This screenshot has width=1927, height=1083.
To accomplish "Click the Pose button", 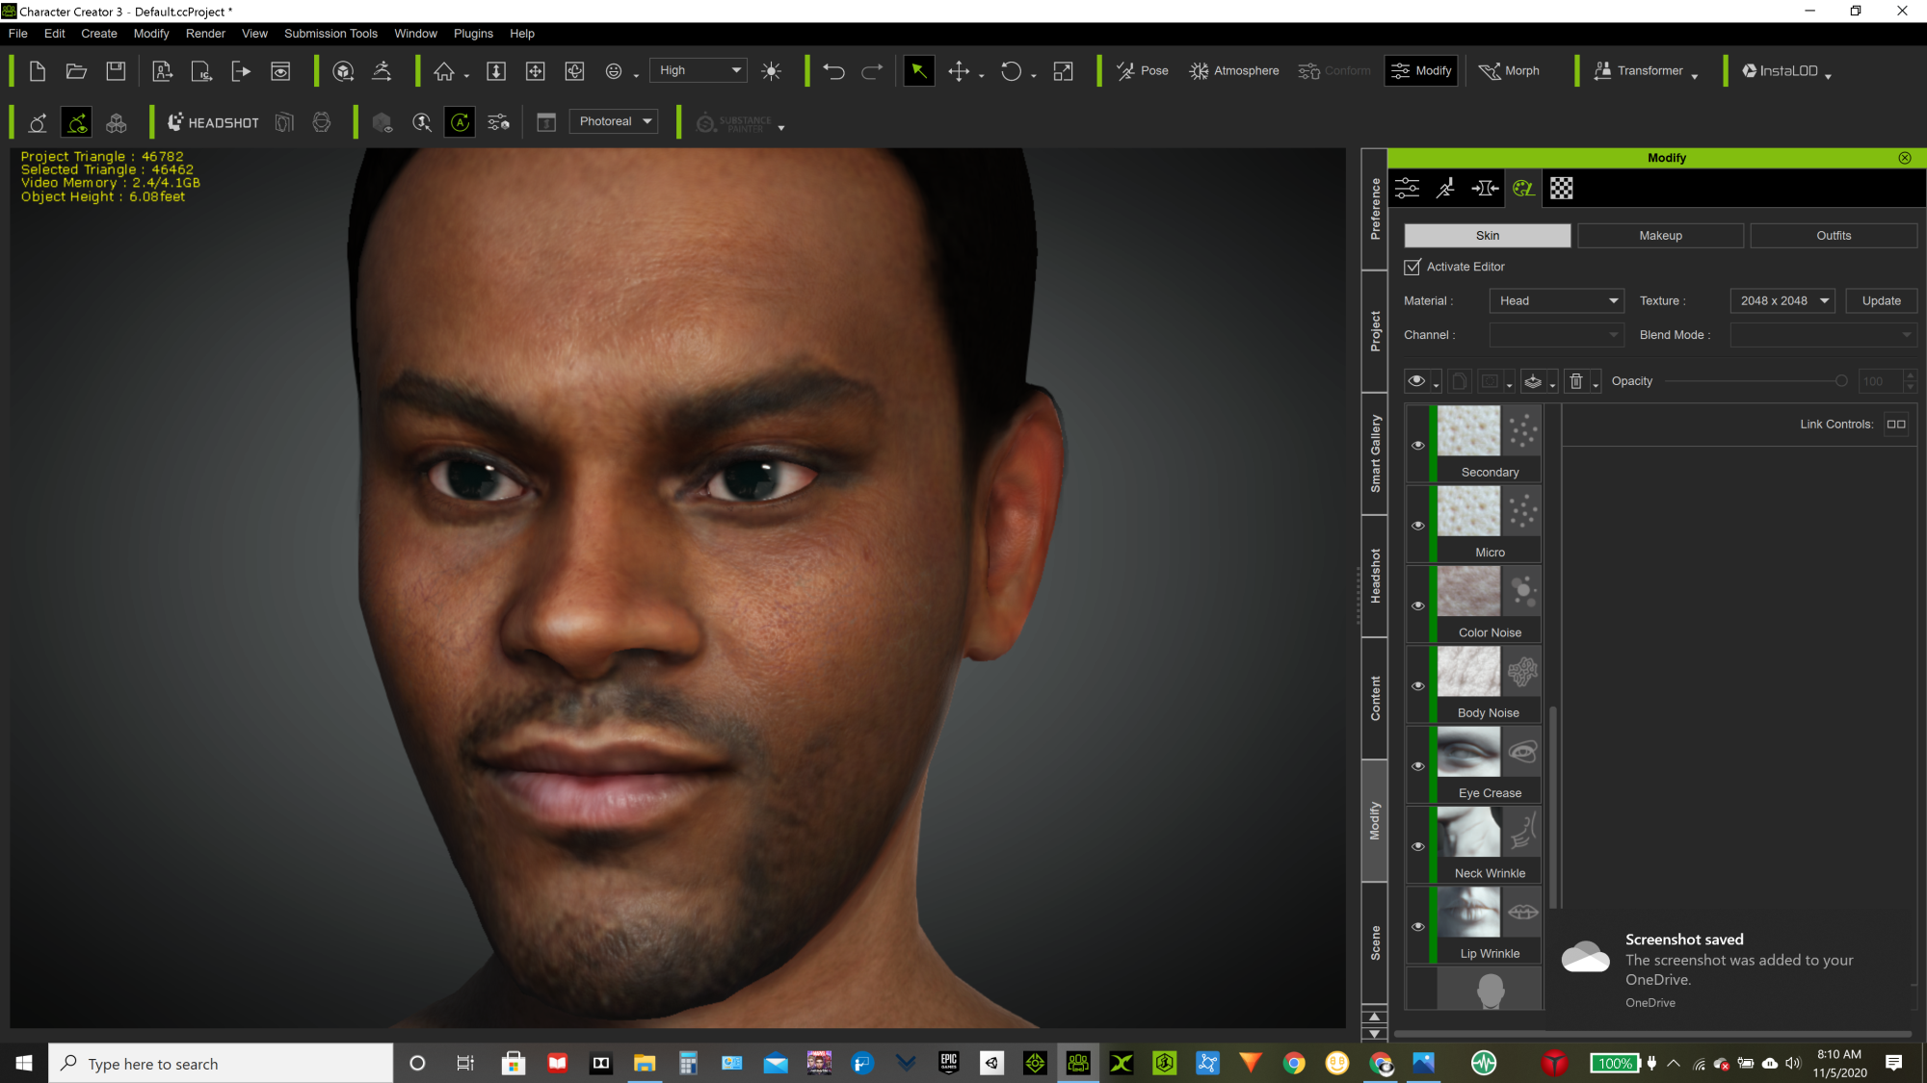I will pos(1143,71).
